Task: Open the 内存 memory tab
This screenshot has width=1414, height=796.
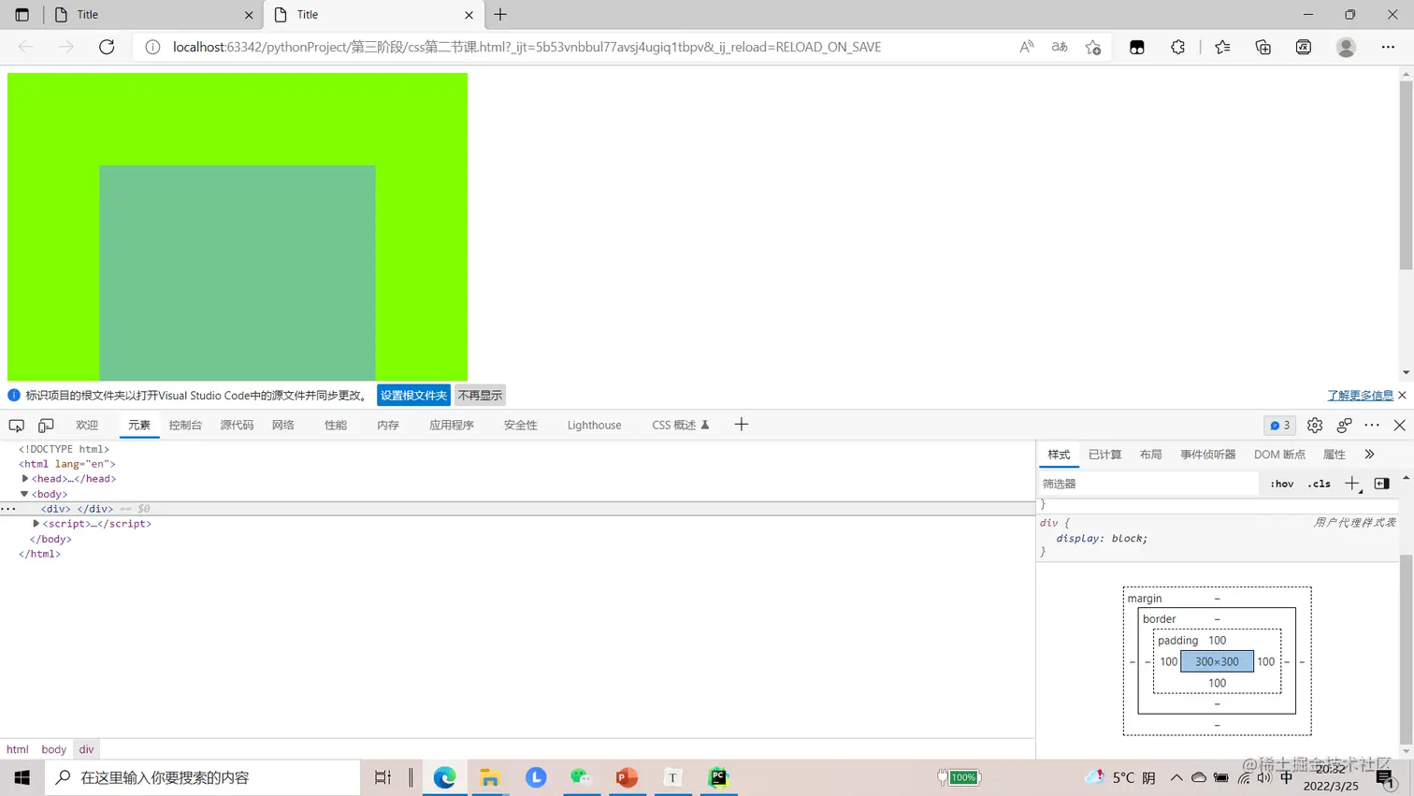Action: point(388,425)
